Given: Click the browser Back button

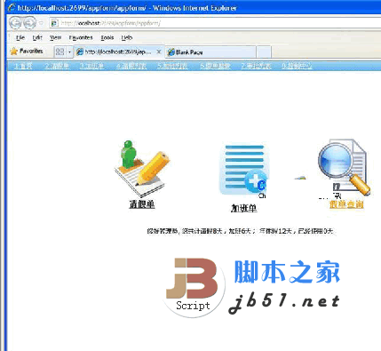Looking at the screenshot, I should pyautogui.click(x=15, y=23).
